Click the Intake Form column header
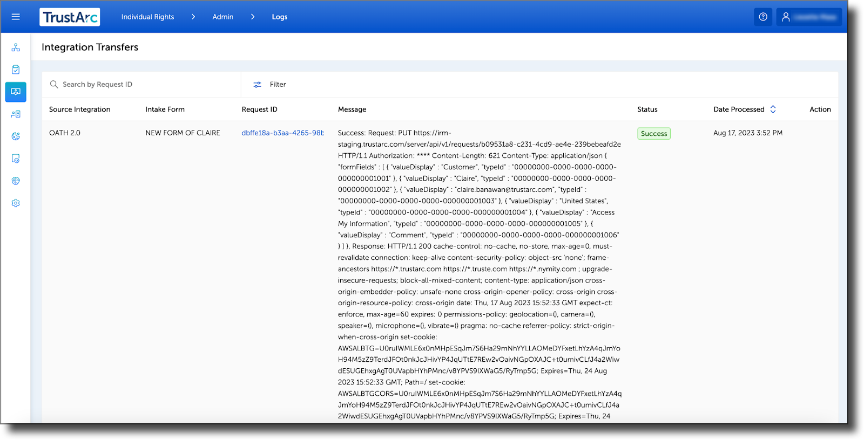Viewport: 864px width, 440px height. click(165, 109)
